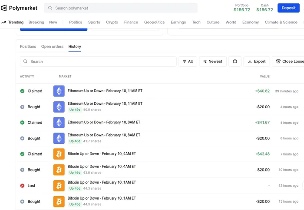The width and height of the screenshot is (304, 210).
Task: Open the Climate & Science category
Action: (281, 22)
